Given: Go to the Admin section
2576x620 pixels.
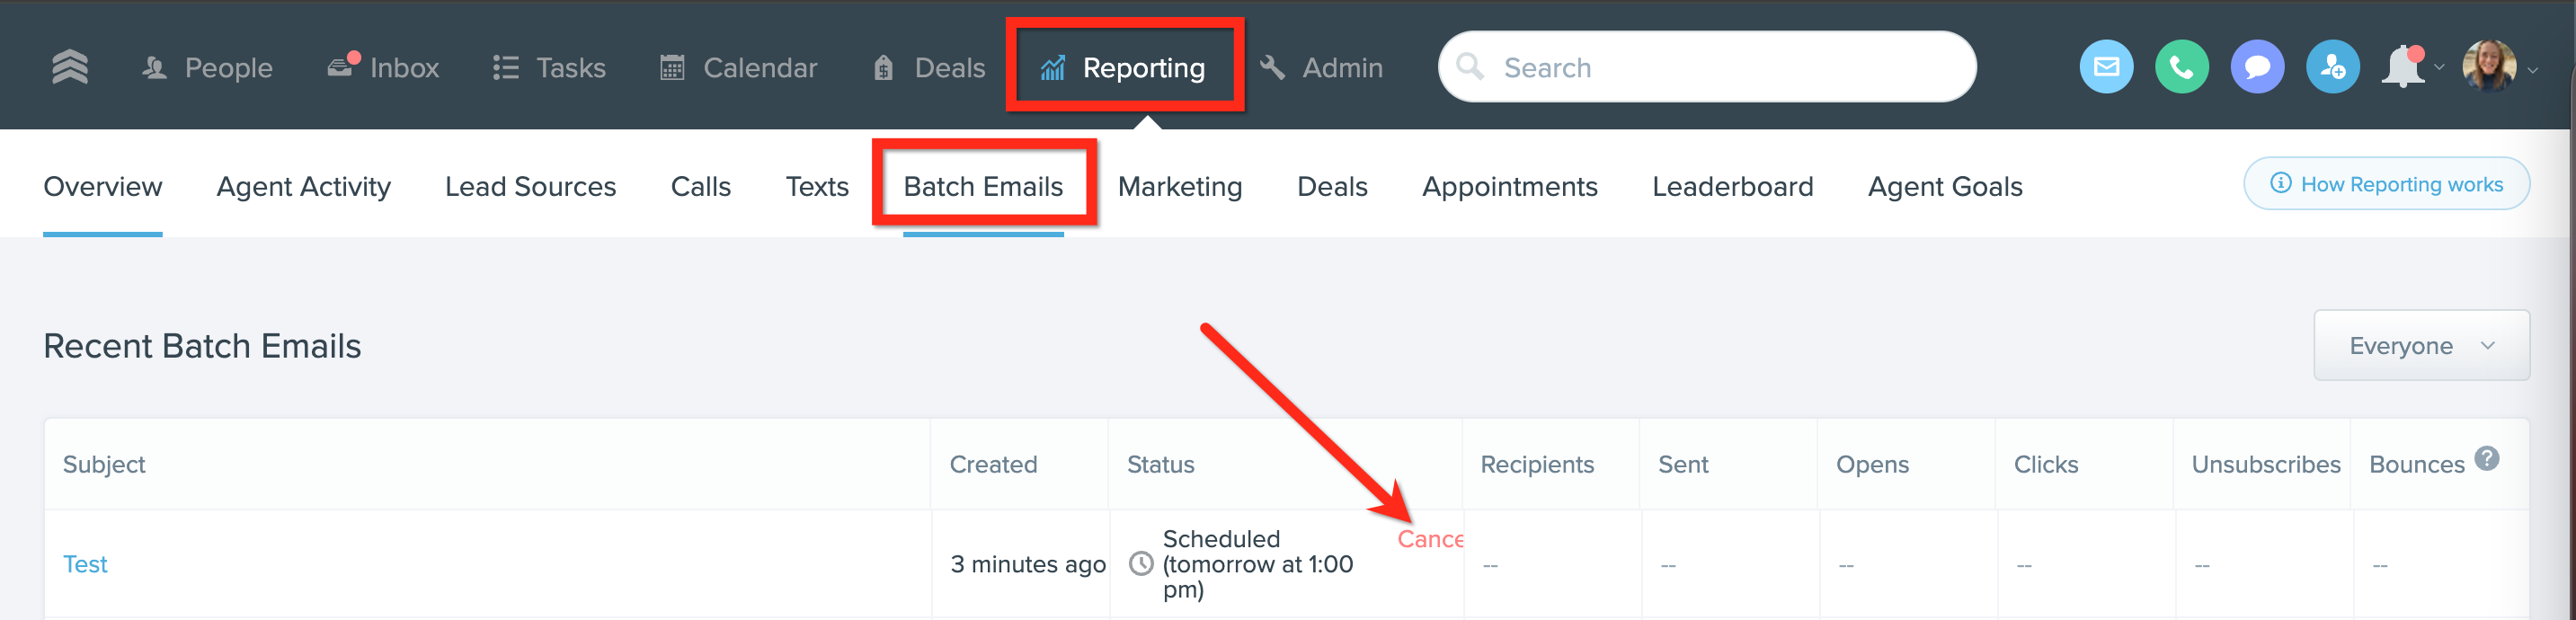Looking at the screenshot, I should coord(1322,67).
